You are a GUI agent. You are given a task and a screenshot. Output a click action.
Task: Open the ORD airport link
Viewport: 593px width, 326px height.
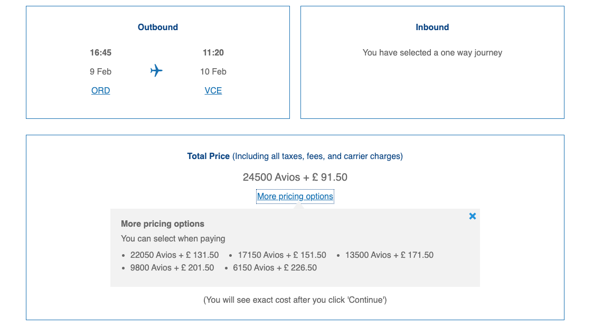100,90
